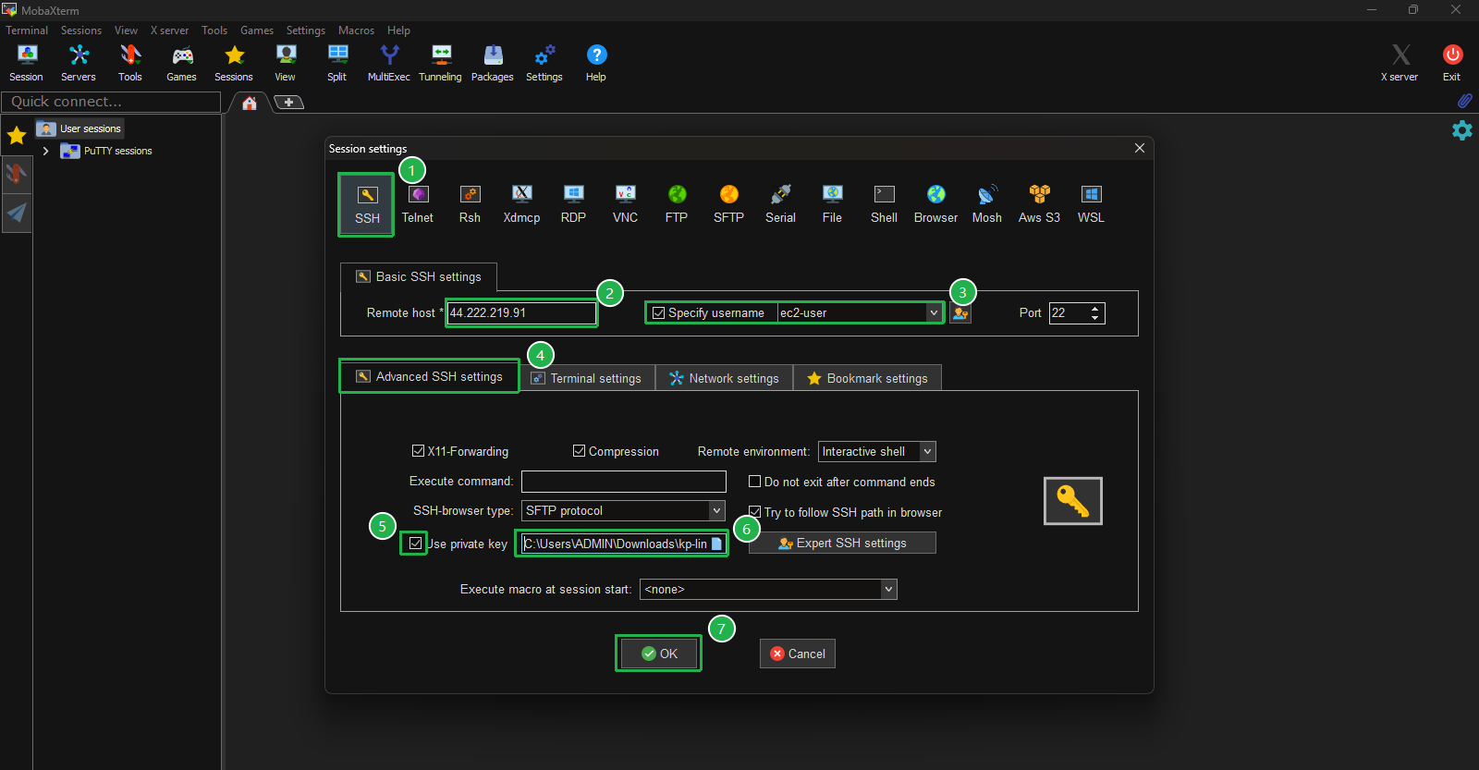The width and height of the screenshot is (1479, 770).
Task: Toggle Try to follow SSH path checkbox
Action: tap(754, 512)
